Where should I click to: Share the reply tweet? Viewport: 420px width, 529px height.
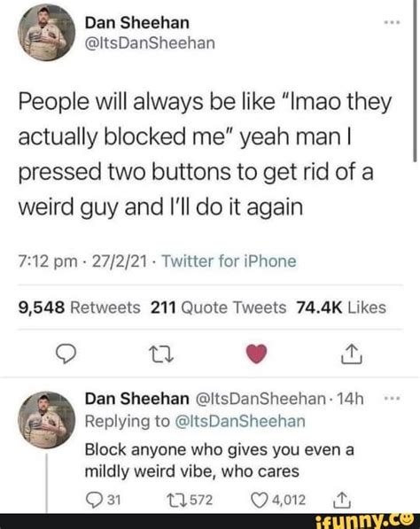pos(342,500)
